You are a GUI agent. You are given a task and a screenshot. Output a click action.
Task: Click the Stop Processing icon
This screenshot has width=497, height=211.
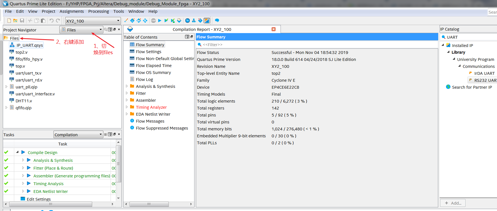[154, 21]
